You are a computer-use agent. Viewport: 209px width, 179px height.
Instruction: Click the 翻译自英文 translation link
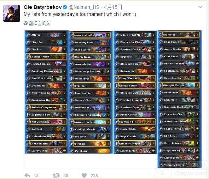39,23
